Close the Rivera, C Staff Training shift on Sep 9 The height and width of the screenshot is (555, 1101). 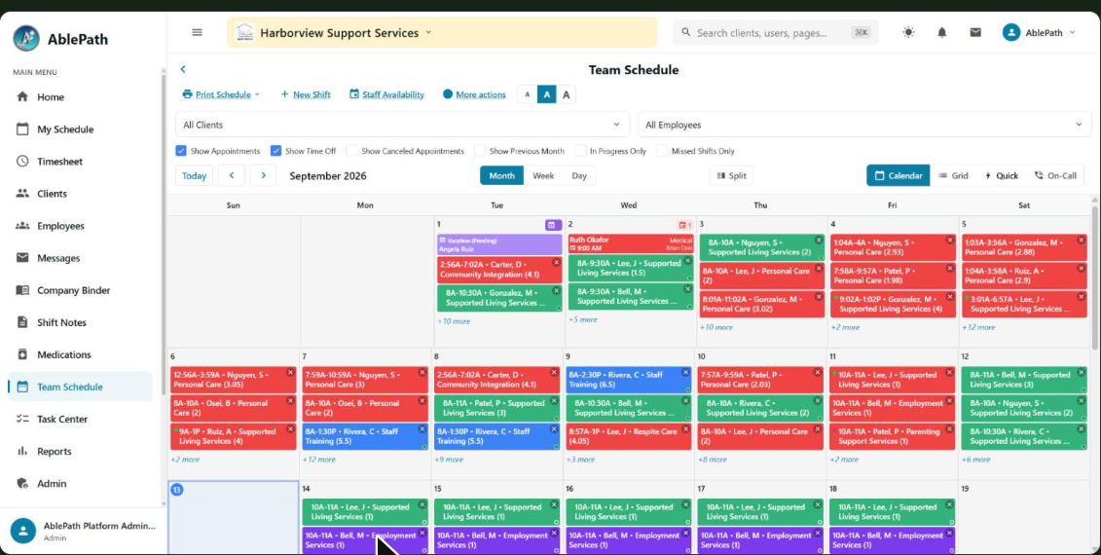(x=686, y=372)
